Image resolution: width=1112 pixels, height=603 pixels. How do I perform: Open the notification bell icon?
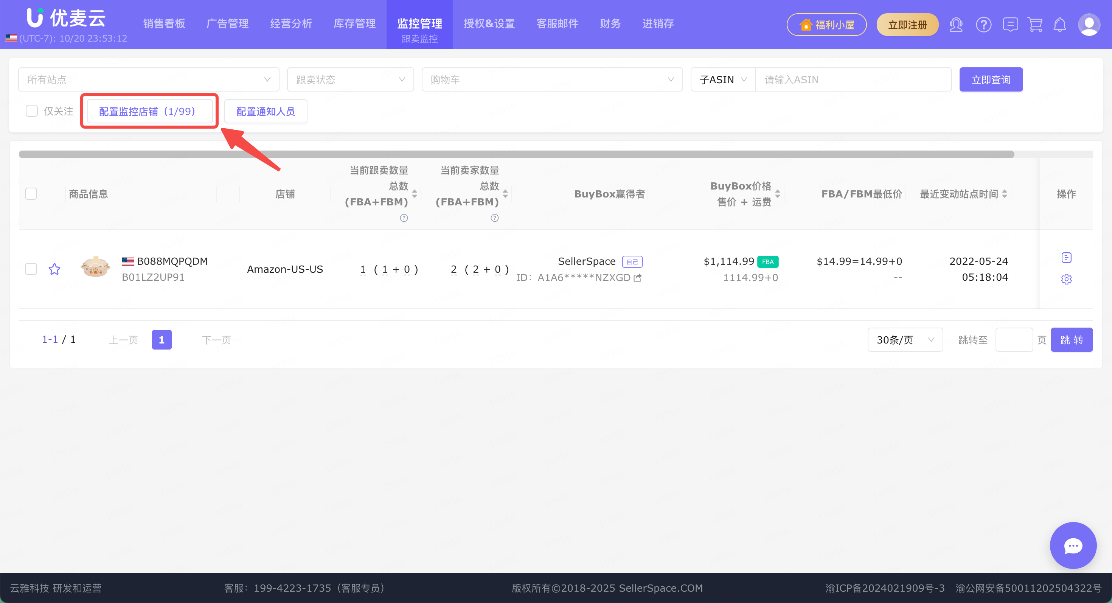click(1059, 25)
